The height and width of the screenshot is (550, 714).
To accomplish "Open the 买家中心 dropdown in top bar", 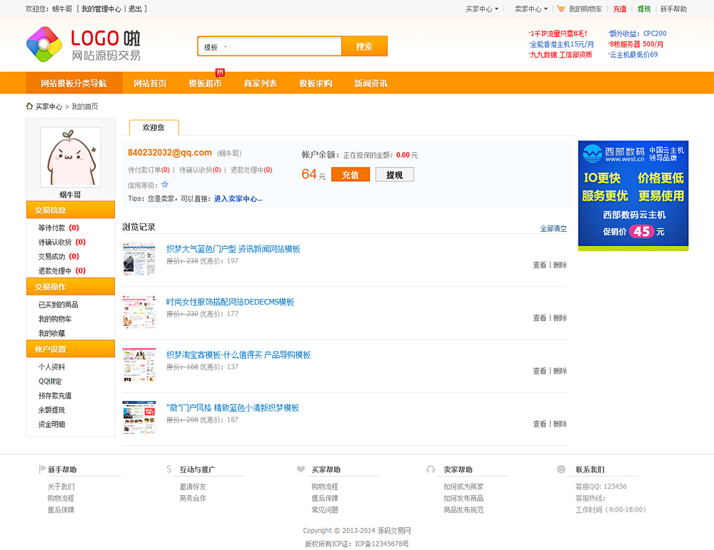I will click(482, 9).
